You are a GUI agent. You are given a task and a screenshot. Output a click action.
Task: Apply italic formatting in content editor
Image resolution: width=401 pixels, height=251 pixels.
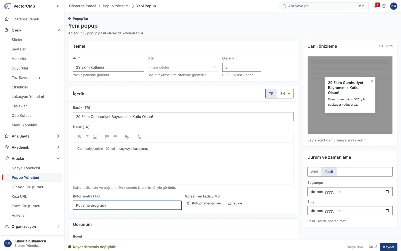87,137
